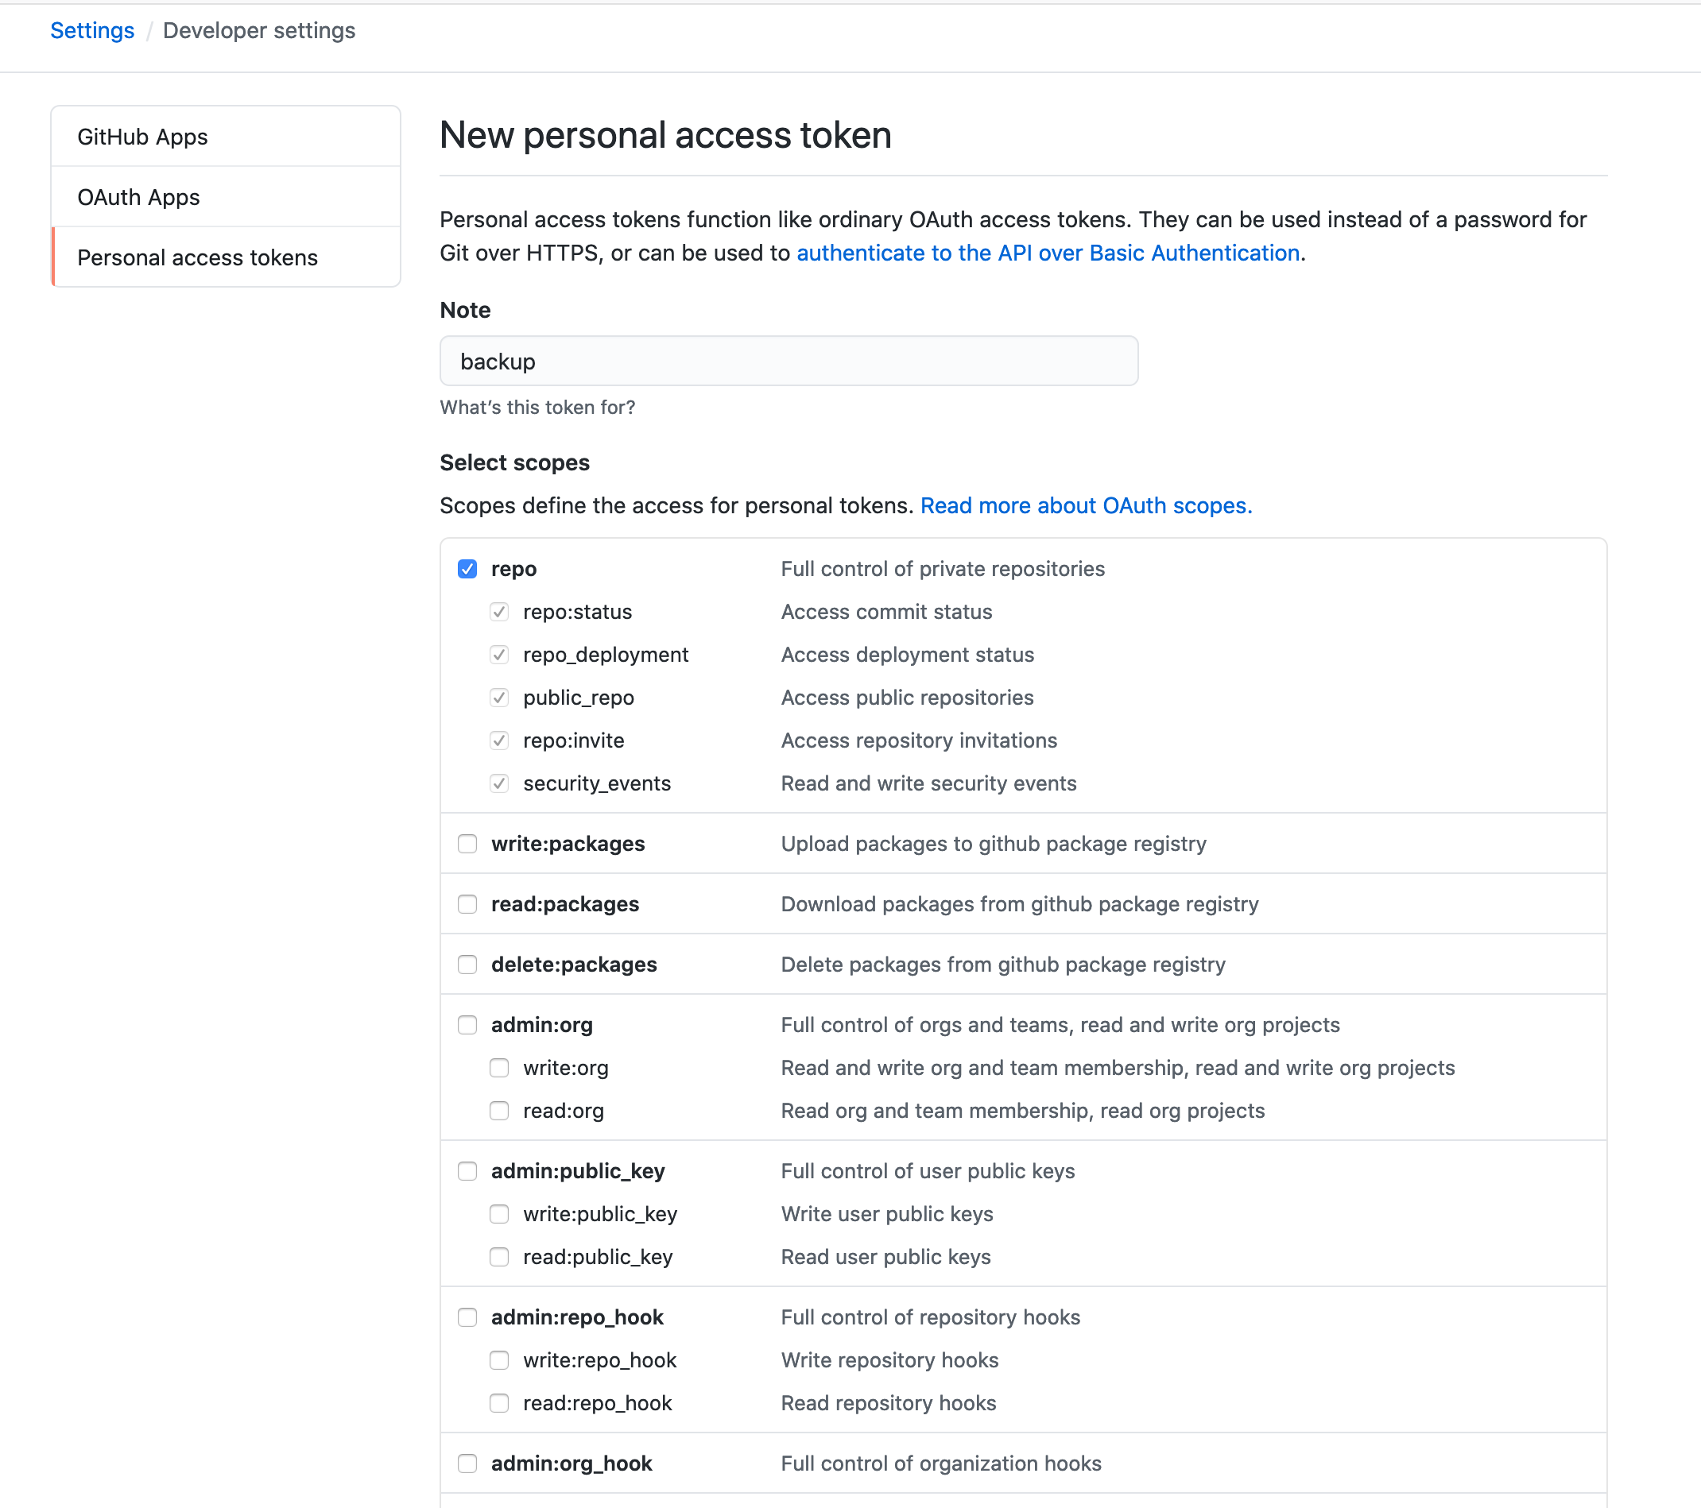Click the admin:org scope checkbox icon
The width and height of the screenshot is (1701, 1508).
pyautogui.click(x=466, y=1023)
